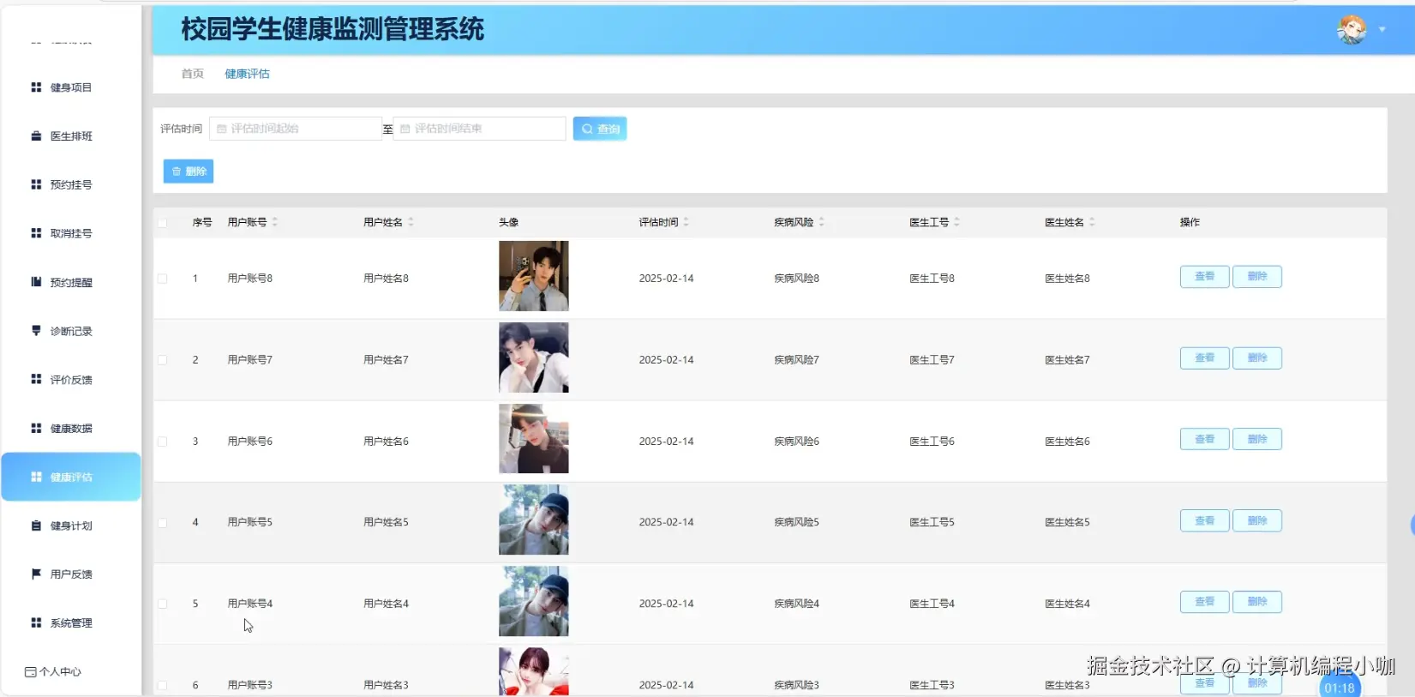This screenshot has height=697, width=1415.
Task: Delete the 用户账号8 row
Action: [x=1256, y=276]
